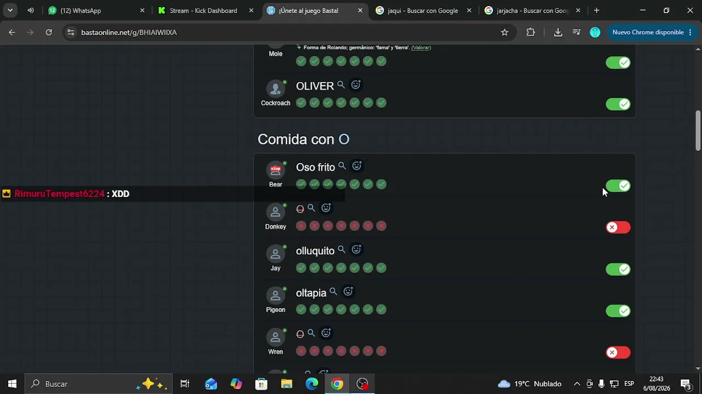Click the Comida con O heading
Viewport: 702px width, 394px height.
click(x=303, y=140)
